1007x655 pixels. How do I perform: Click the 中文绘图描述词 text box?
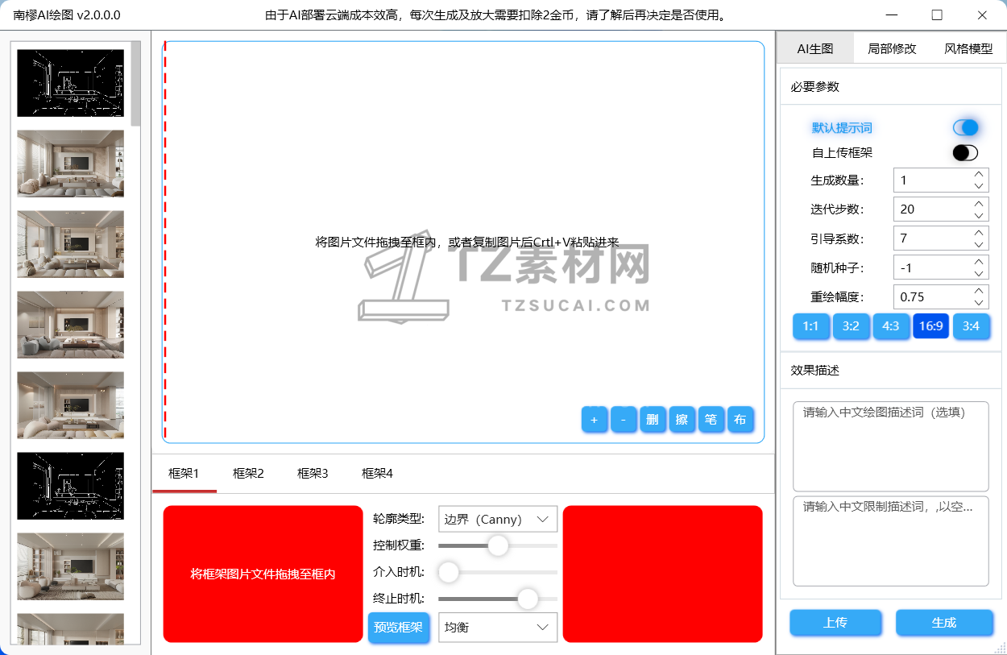point(891,446)
